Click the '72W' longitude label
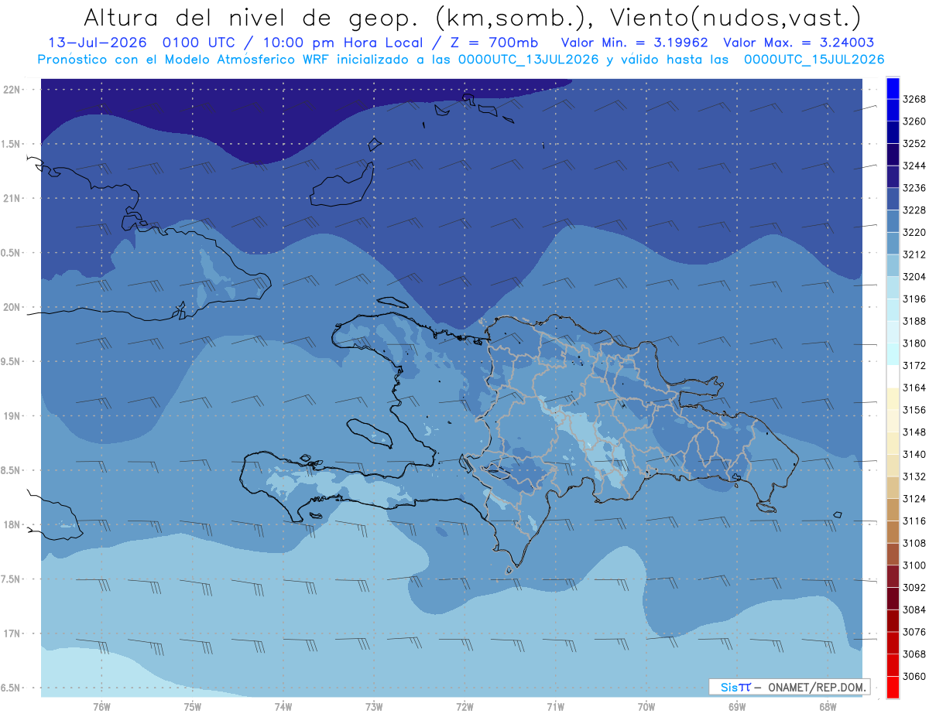Image resolution: width=929 pixels, height=717 pixels. coord(464,706)
